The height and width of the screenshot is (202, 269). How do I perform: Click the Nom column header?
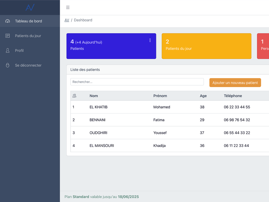(x=94, y=96)
